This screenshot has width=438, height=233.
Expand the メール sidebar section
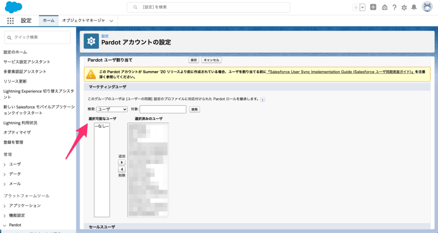4,184
